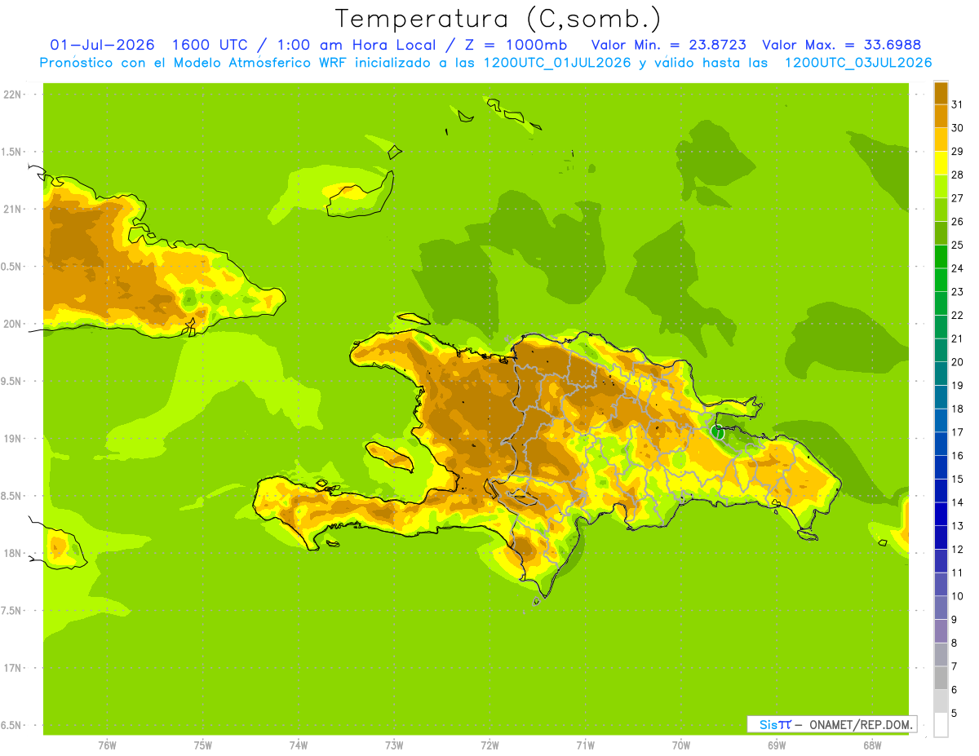Click the "73W" longitude label
This screenshot has width=979, height=756.
tap(394, 745)
